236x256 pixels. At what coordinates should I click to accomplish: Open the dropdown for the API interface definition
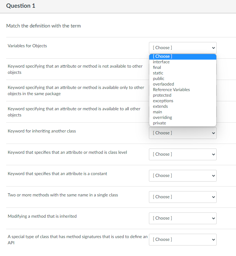tap(182, 239)
